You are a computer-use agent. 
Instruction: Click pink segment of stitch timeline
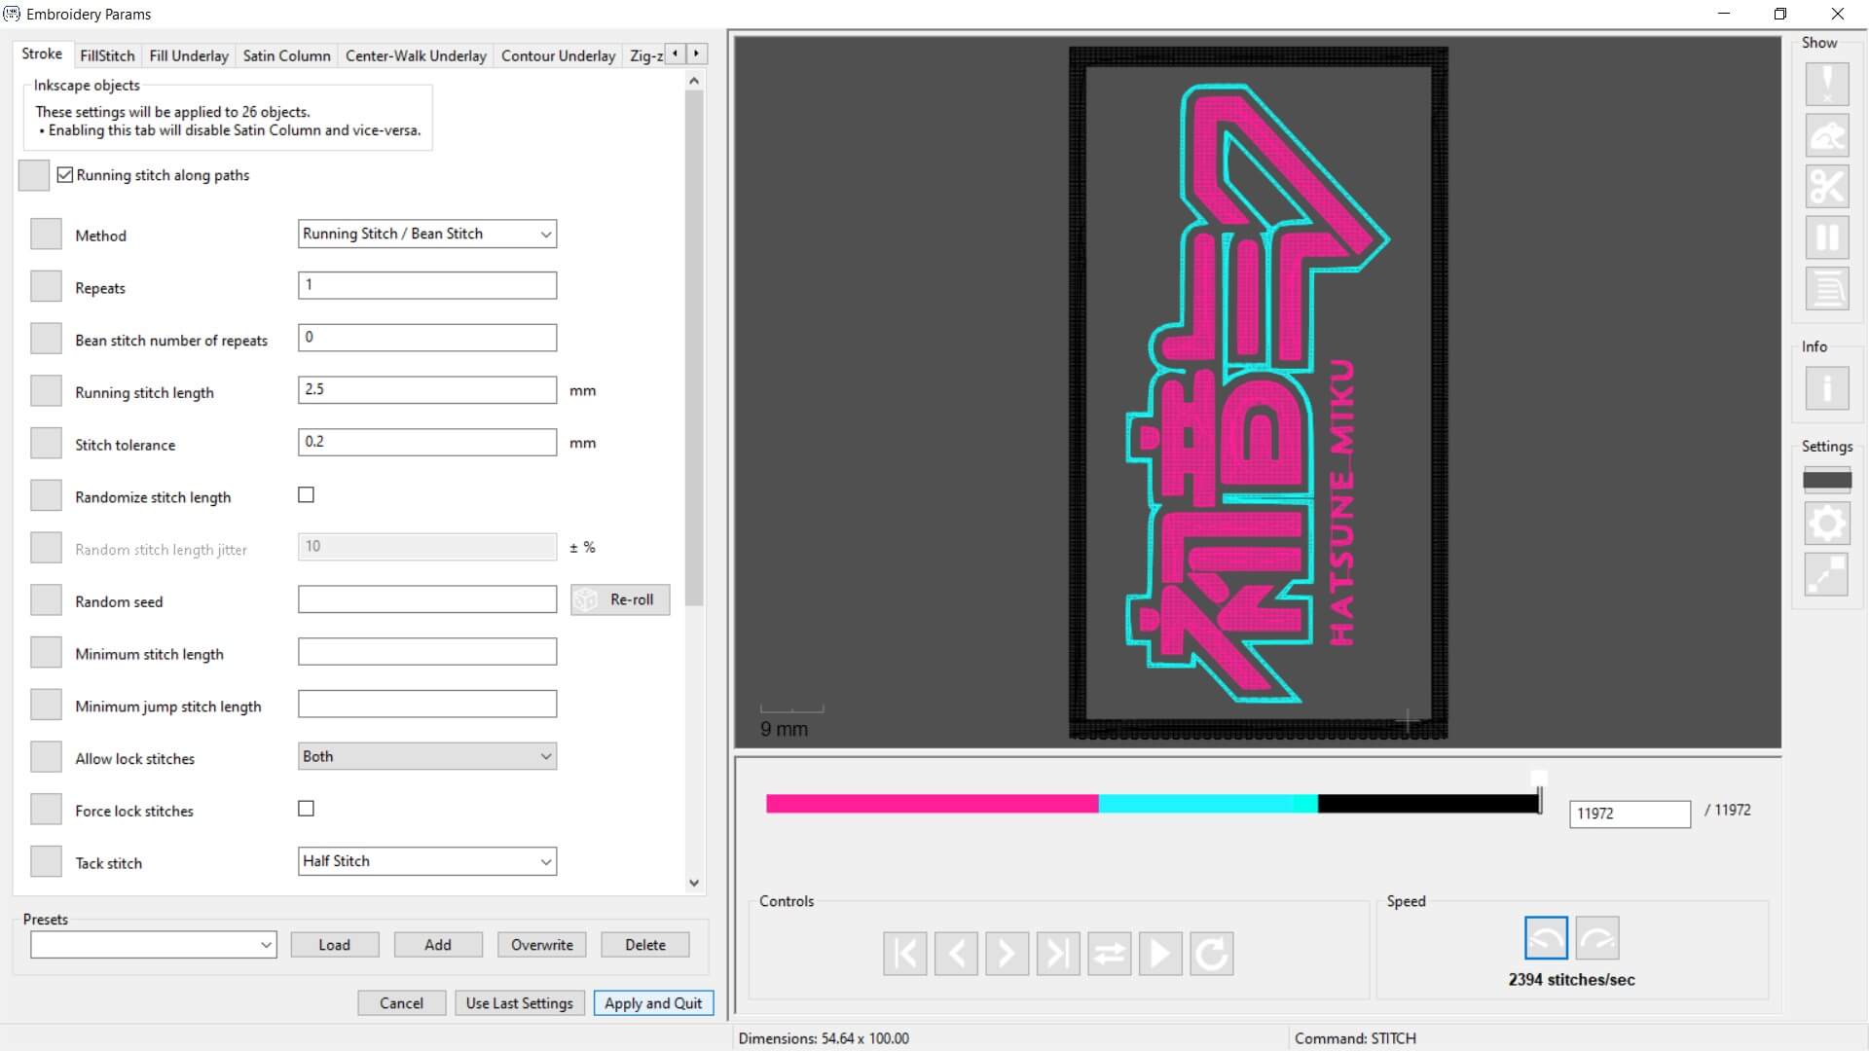click(x=933, y=804)
